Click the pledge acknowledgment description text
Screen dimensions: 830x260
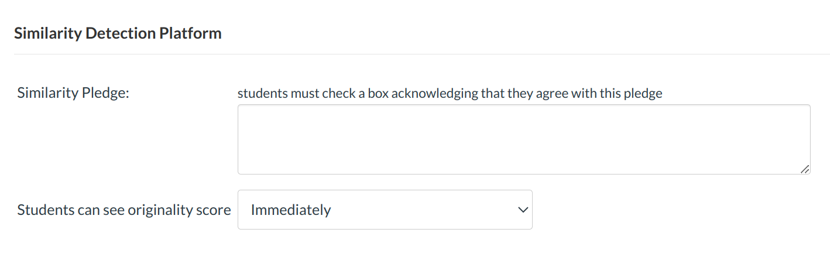tap(450, 93)
